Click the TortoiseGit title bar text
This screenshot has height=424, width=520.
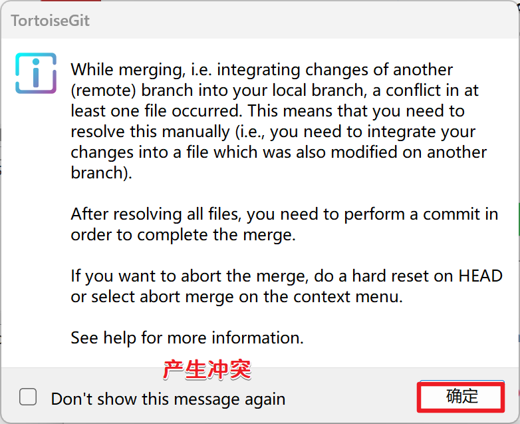coord(51,20)
